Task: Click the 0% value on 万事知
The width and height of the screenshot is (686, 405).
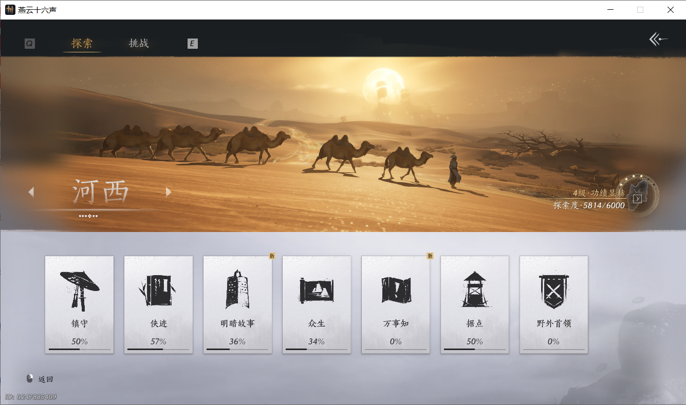Action: coord(396,341)
